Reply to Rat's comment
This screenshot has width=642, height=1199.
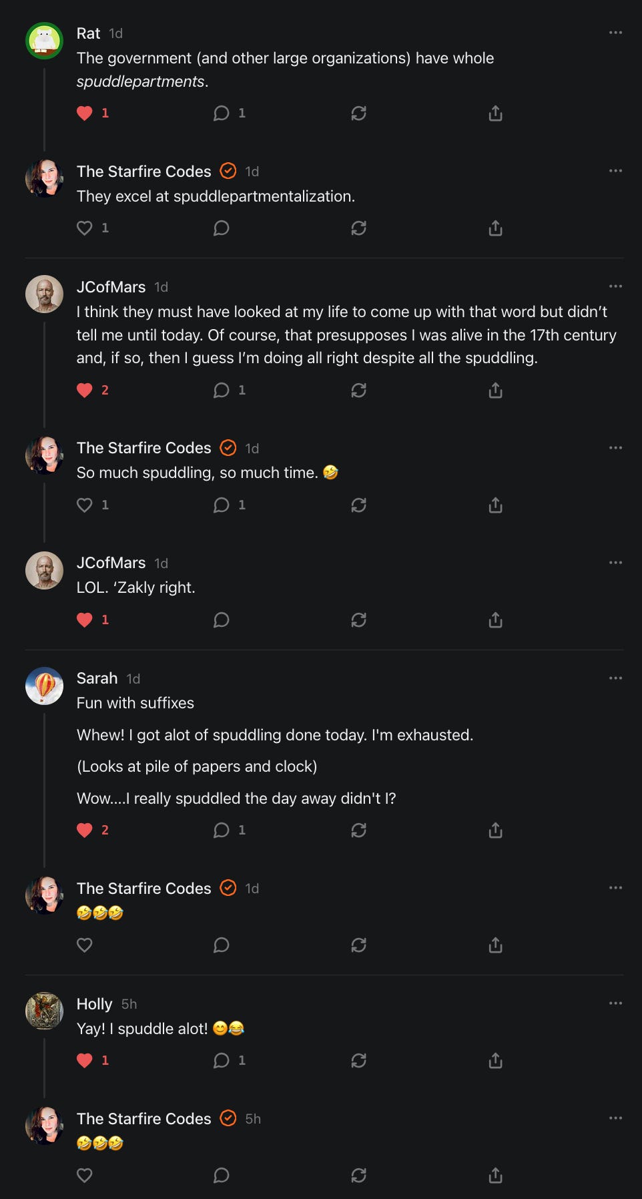coord(222,113)
